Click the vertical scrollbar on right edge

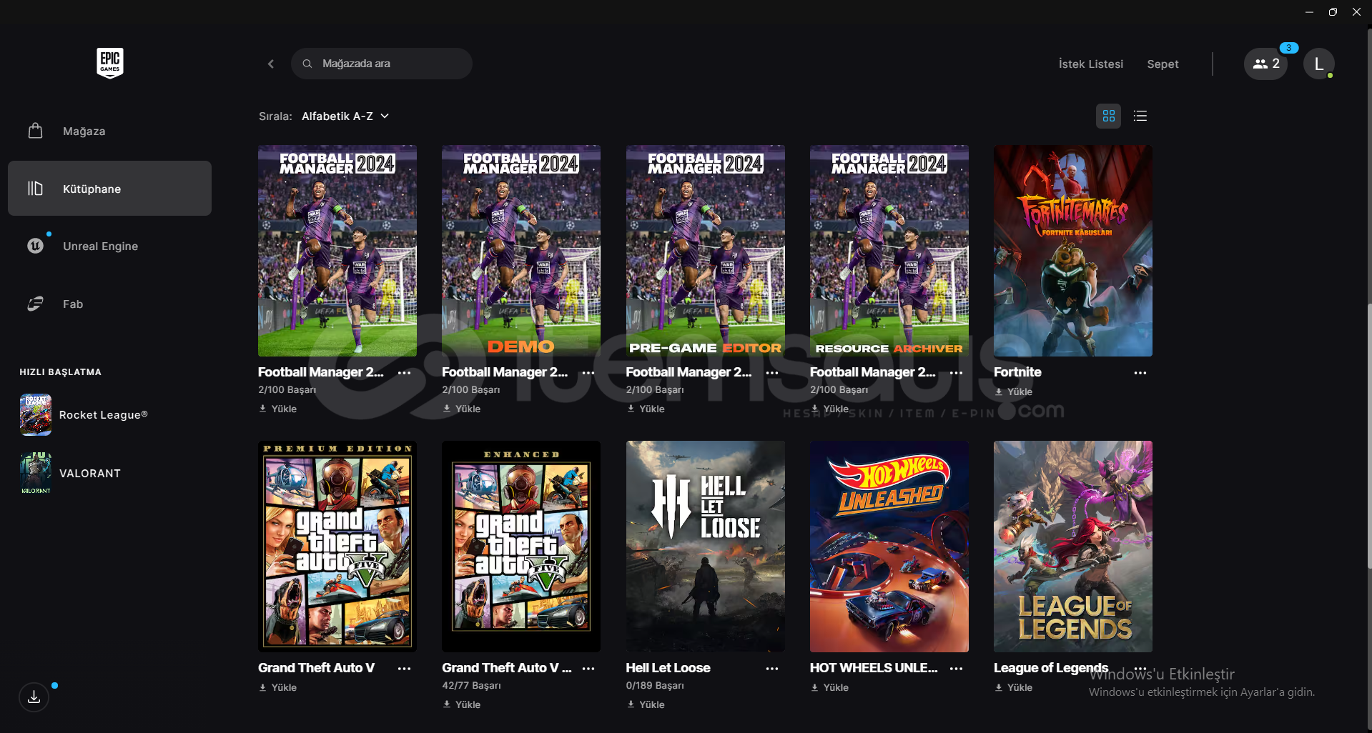[x=1369, y=436]
